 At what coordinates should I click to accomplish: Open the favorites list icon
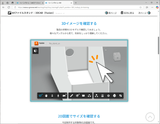(147, 7)
